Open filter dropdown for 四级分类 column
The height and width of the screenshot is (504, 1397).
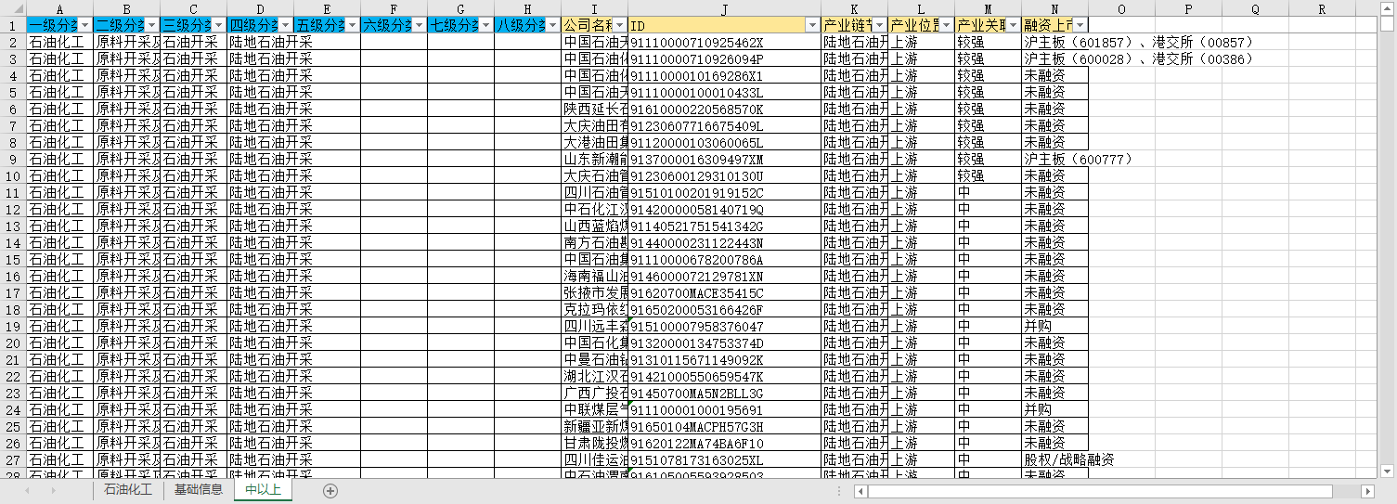click(286, 25)
